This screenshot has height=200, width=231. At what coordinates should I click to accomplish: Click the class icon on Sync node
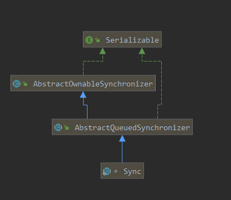[x=107, y=171]
